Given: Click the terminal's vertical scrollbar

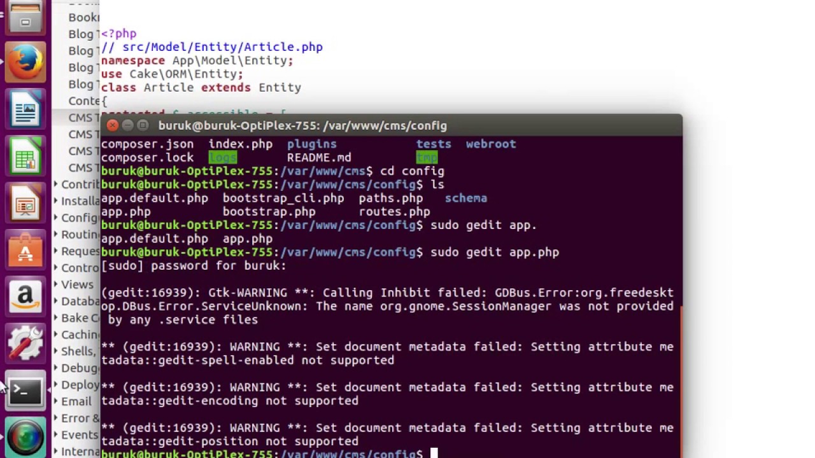Looking at the screenshot, I should tap(680, 382).
